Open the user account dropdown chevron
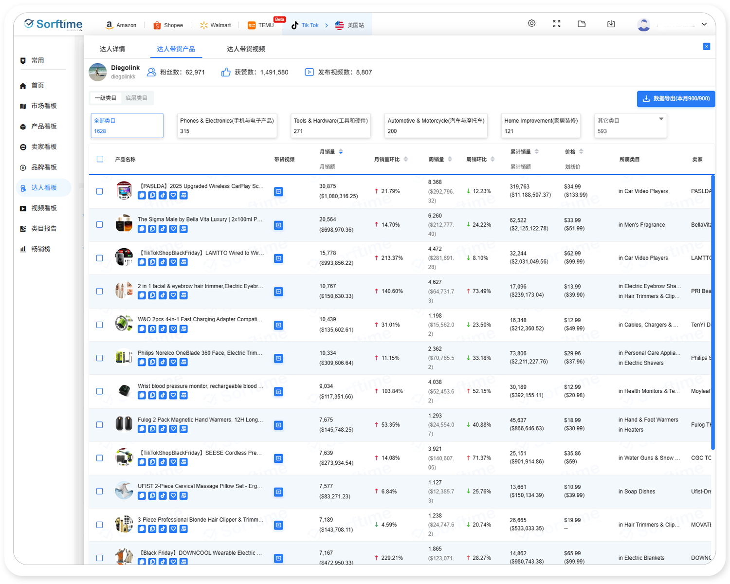The image size is (730, 584). tap(704, 24)
